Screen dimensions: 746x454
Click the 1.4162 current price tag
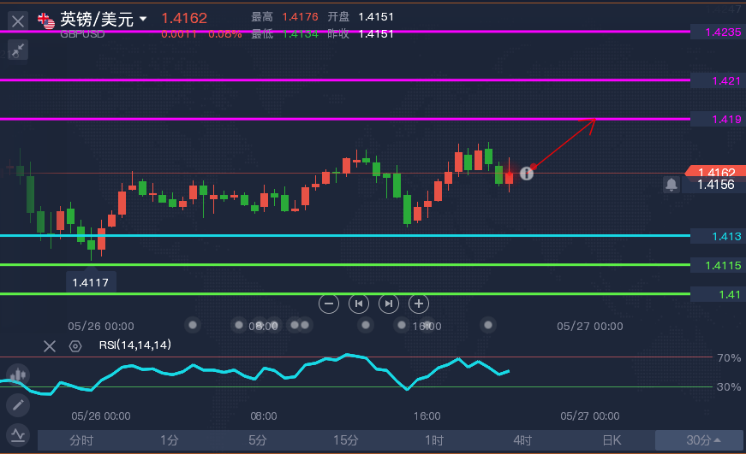[715, 172]
